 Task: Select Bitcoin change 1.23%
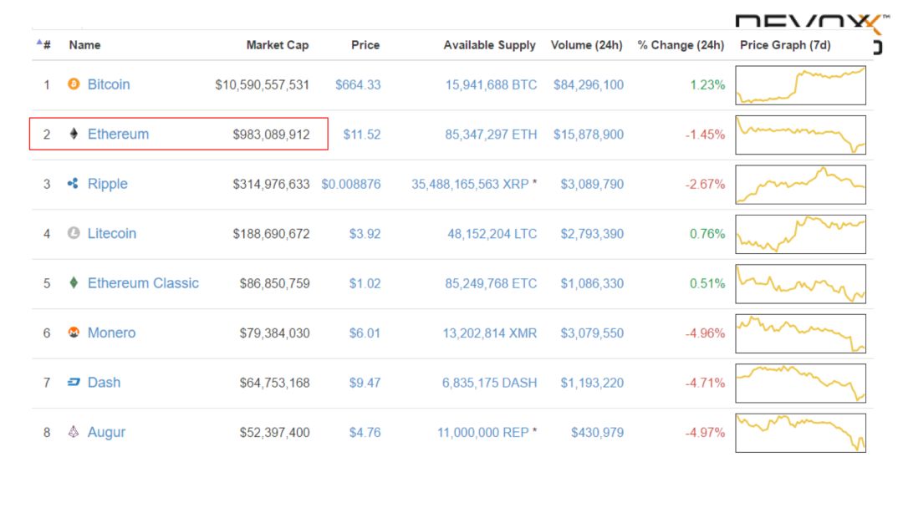coord(707,85)
